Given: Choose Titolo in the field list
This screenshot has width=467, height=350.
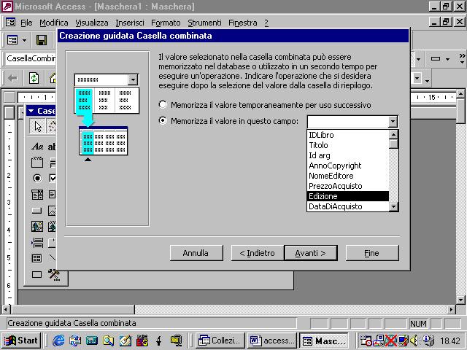Looking at the screenshot, I should (x=348, y=145).
